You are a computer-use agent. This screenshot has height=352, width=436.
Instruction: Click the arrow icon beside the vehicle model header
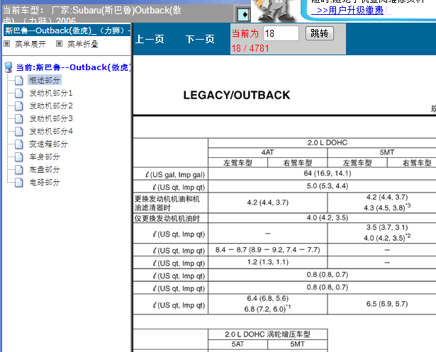(244, 14)
